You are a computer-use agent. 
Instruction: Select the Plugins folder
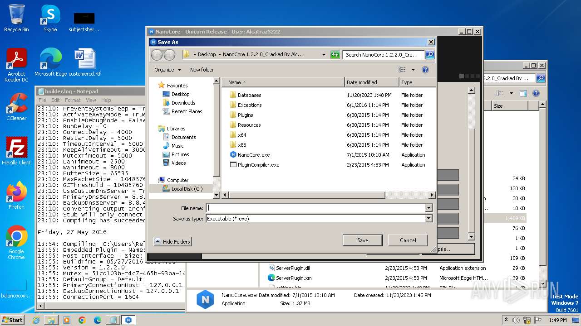pos(245,115)
